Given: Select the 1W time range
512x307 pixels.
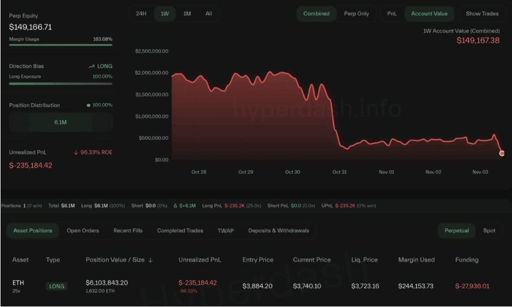Looking at the screenshot, I should [x=165, y=14].
